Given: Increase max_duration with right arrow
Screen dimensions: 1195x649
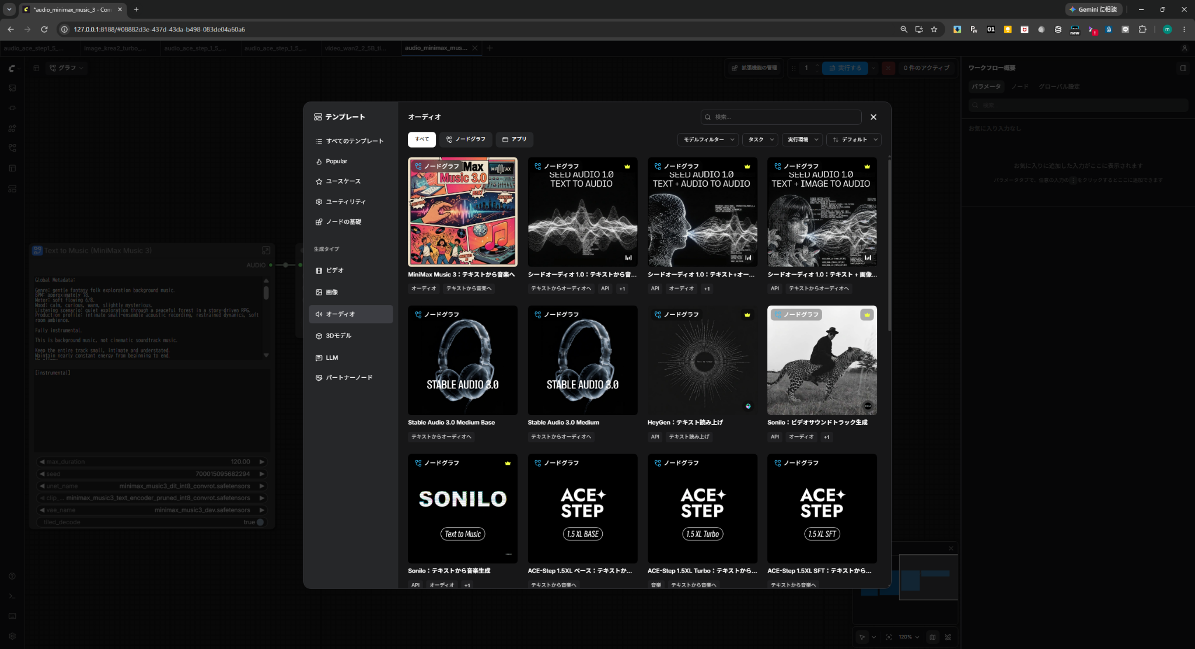Looking at the screenshot, I should 262,462.
